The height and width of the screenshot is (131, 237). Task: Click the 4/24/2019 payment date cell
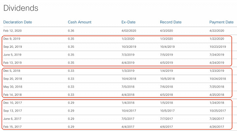tap(217, 63)
